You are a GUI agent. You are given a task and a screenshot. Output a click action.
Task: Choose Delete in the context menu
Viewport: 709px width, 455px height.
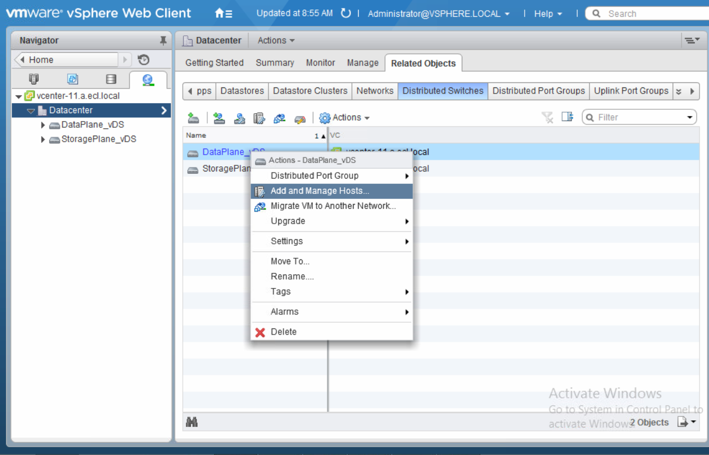click(x=284, y=332)
